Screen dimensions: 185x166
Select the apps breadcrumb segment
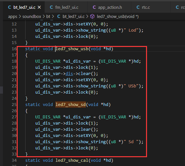point(13,17)
